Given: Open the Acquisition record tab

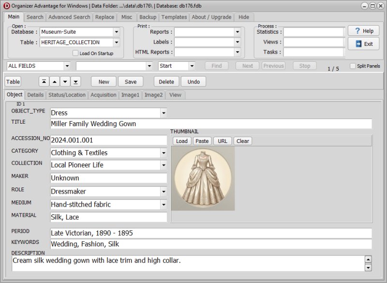Looking at the screenshot, I should pos(103,95).
